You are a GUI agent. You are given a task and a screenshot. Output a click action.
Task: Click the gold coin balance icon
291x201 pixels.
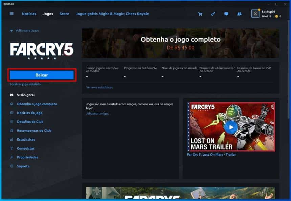click(276, 16)
